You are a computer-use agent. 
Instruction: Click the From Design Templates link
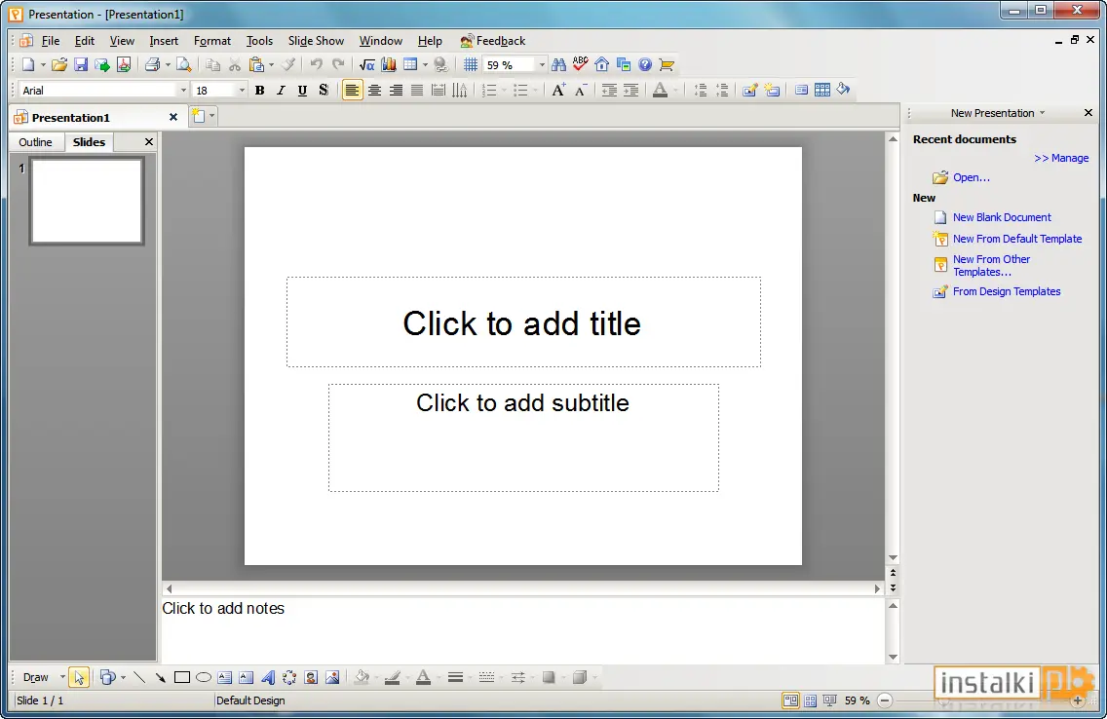point(1007,291)
